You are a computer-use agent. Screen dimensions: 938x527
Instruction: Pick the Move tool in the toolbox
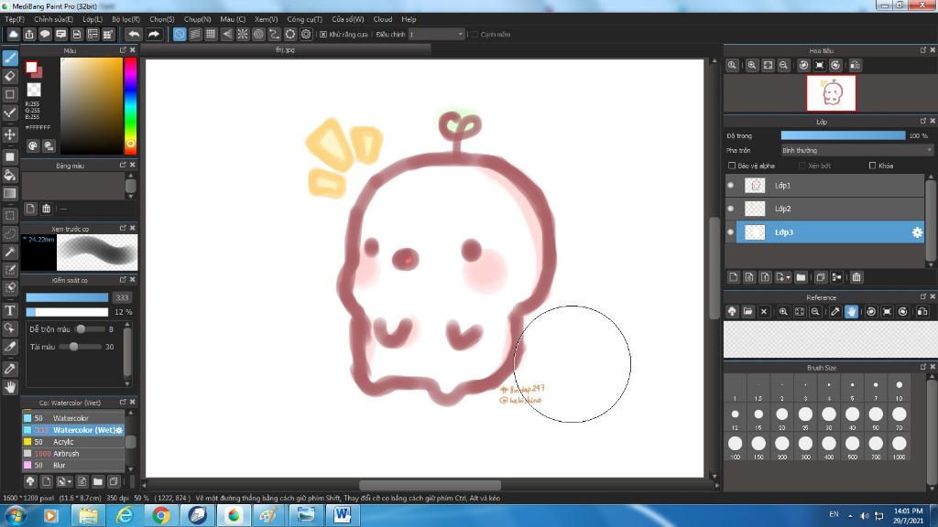click(x=10, y=134)
